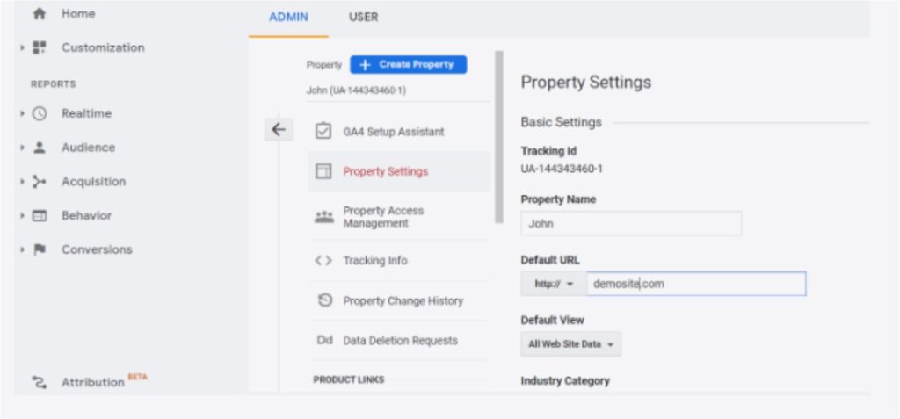This screenshot has height=419, width=900.
Task: Expand the Customization tree arrow
Action: [x=22, y=47]
